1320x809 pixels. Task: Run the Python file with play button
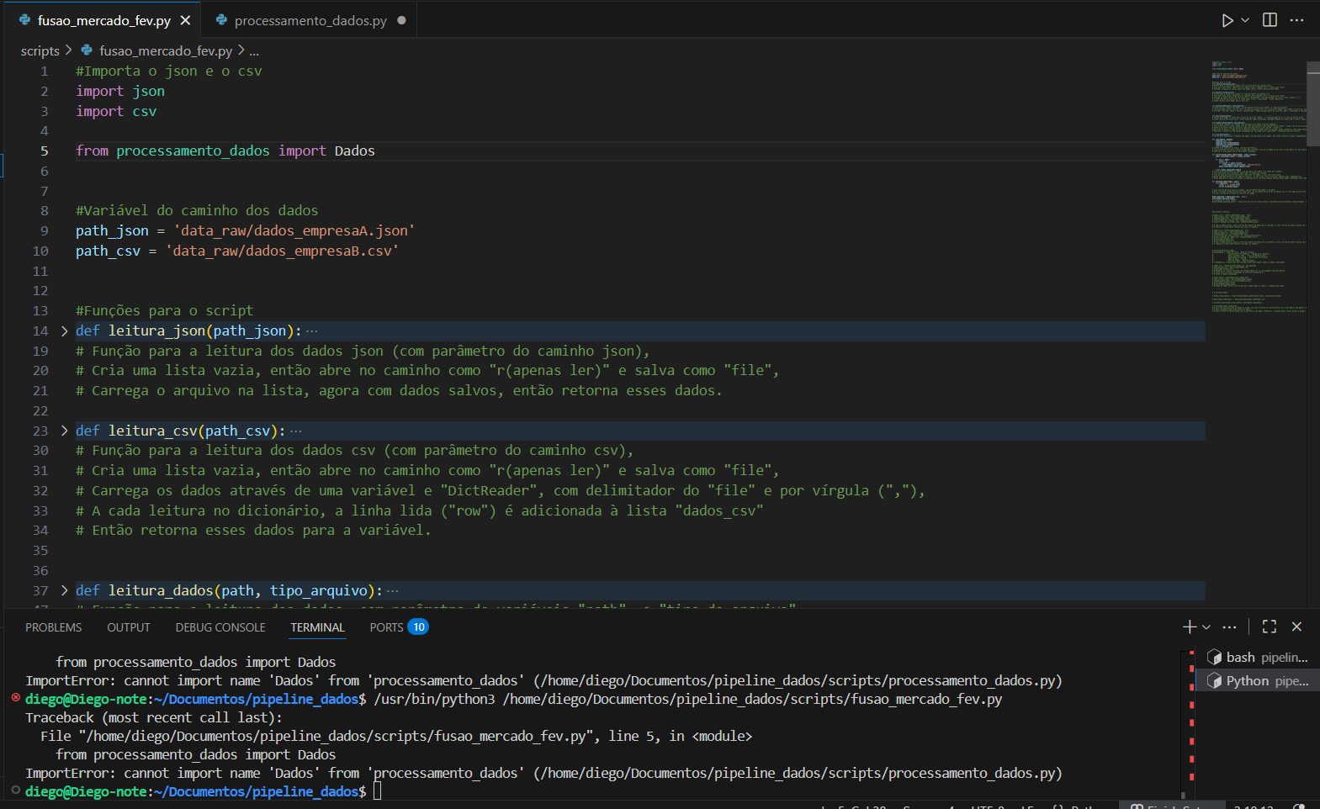tap(1227, 20)
